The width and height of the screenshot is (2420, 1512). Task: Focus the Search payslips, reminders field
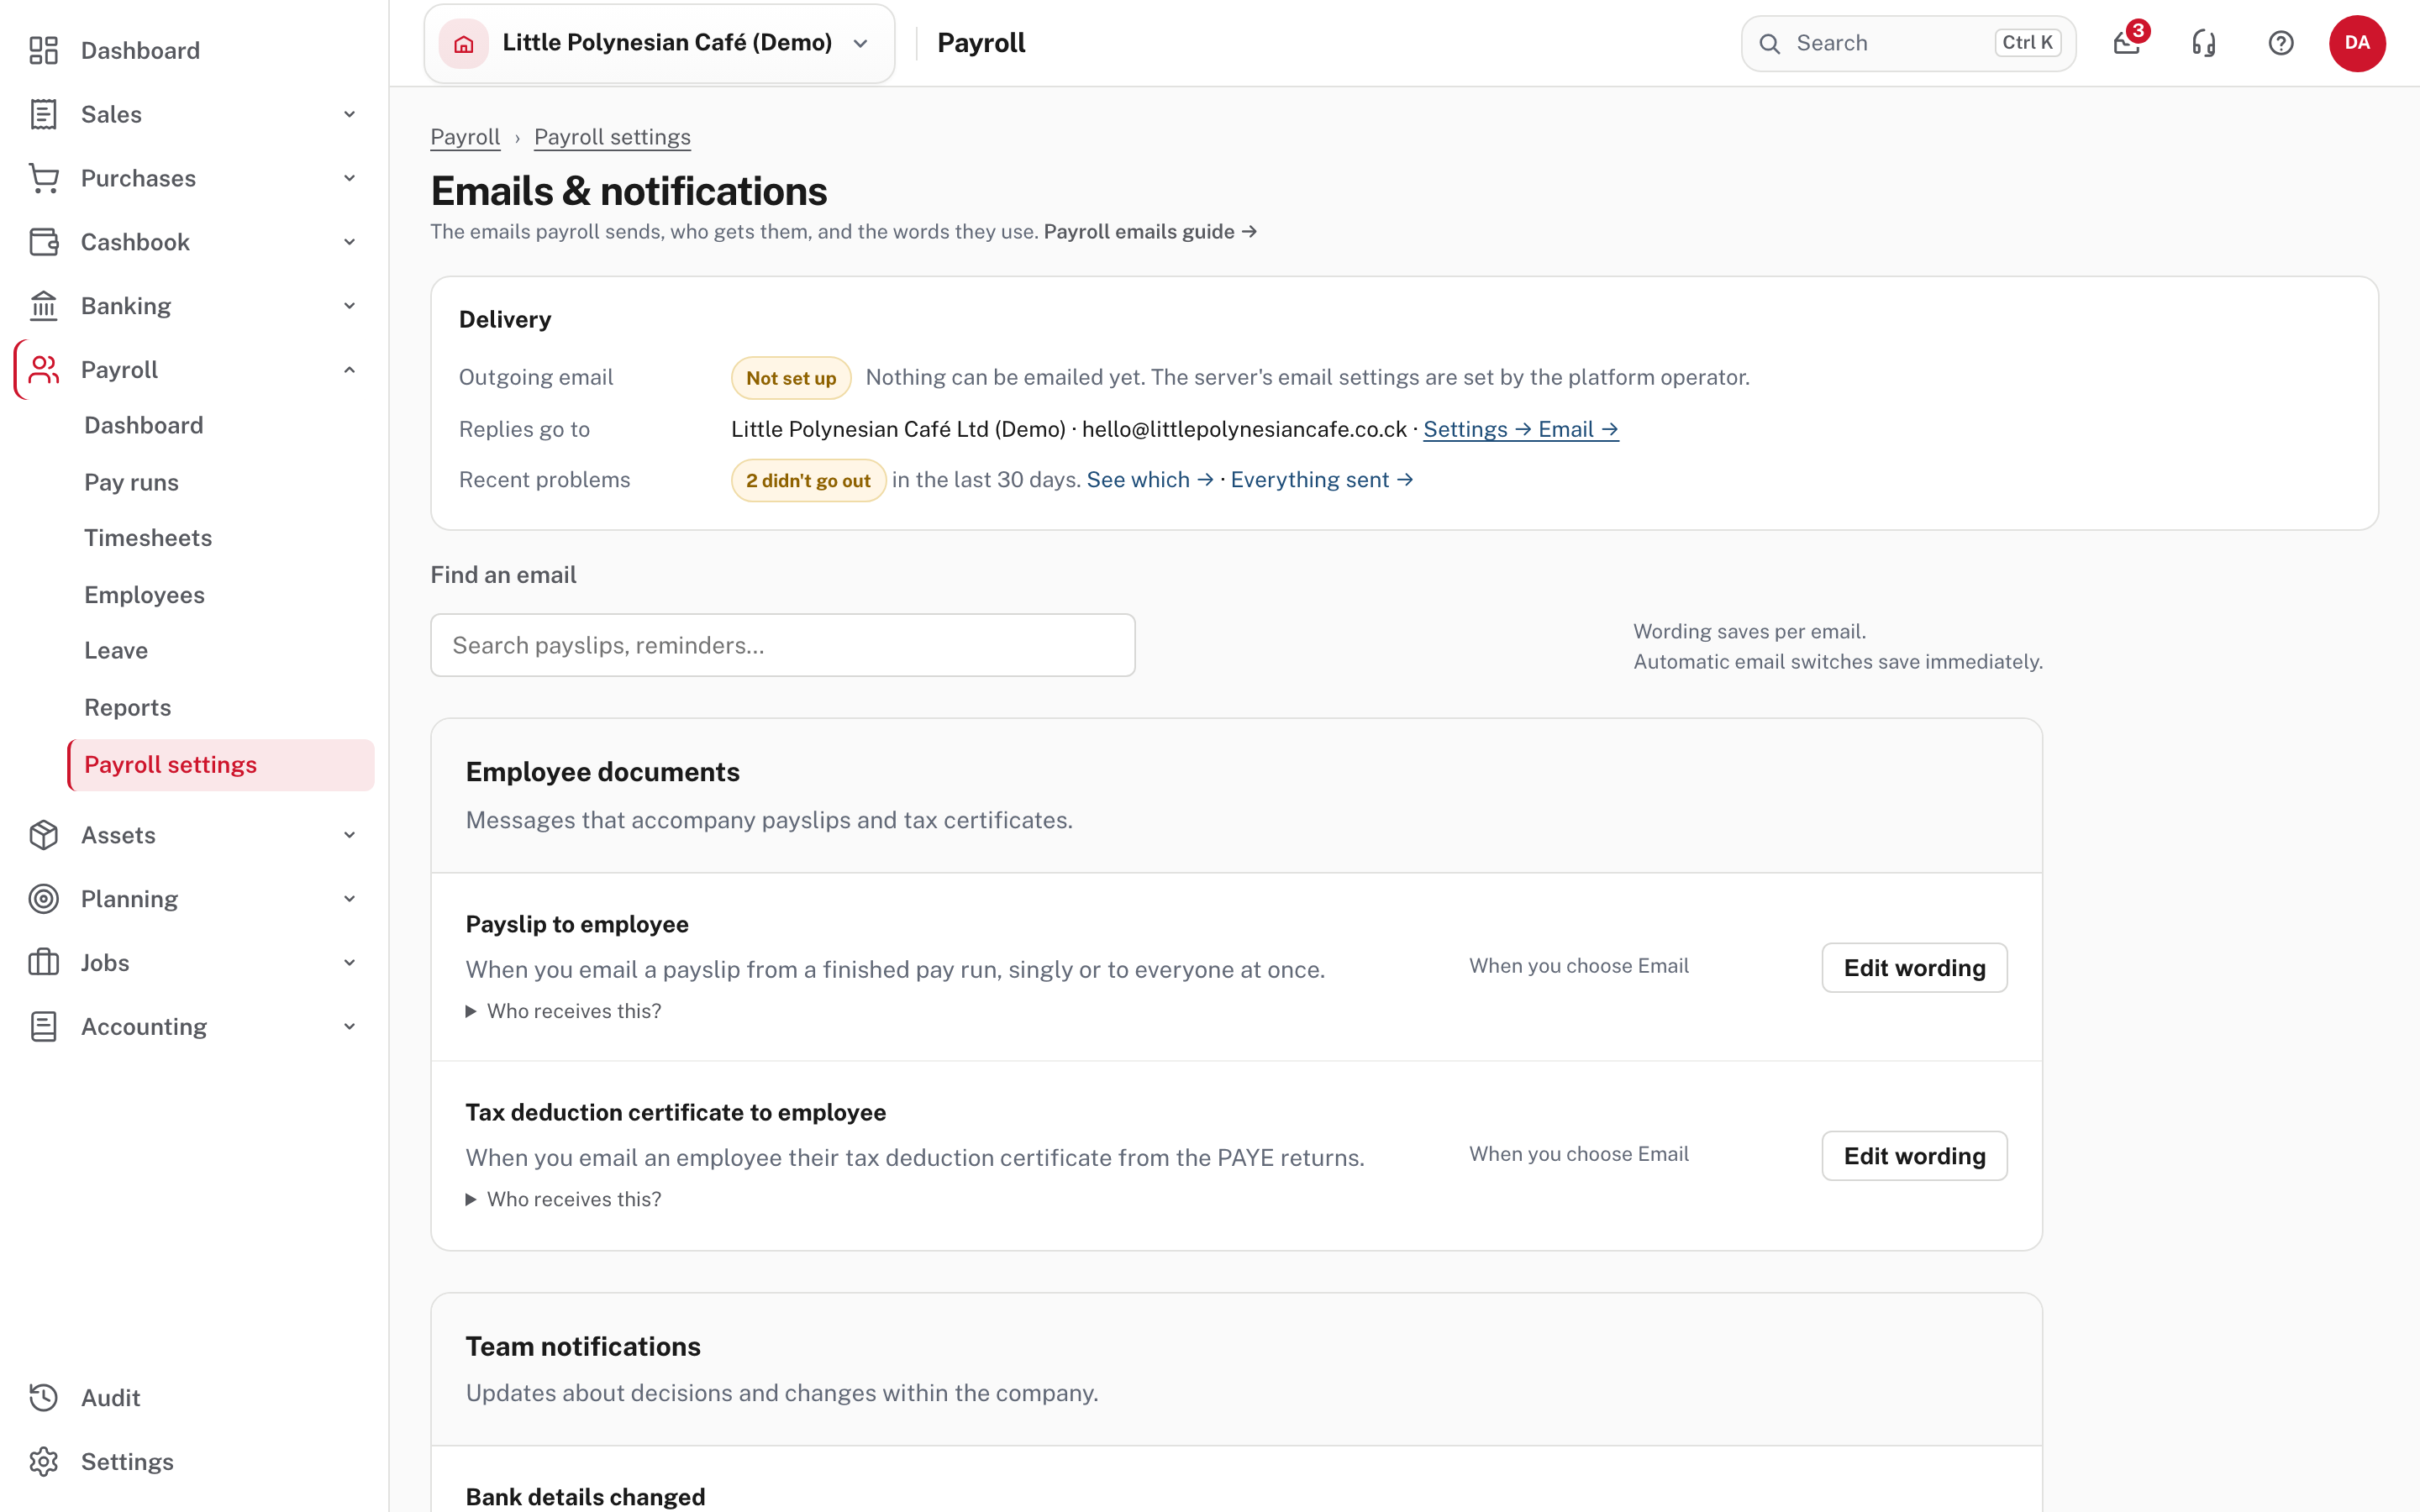782,645
